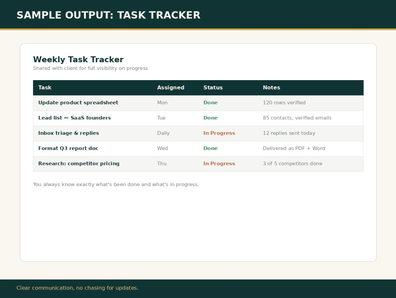Select the 'Weekly Task Tracker' heading
Screen dimensions: 396x298
[x=78, y=60]
